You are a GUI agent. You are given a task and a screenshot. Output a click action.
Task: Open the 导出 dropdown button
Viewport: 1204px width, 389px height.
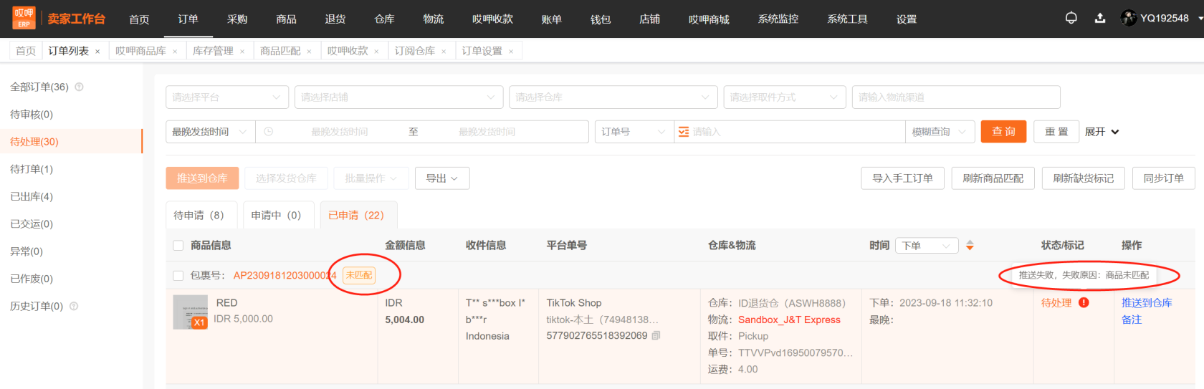tap(442, 178)
